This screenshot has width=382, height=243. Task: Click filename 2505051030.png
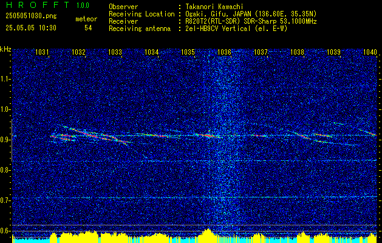31,16
